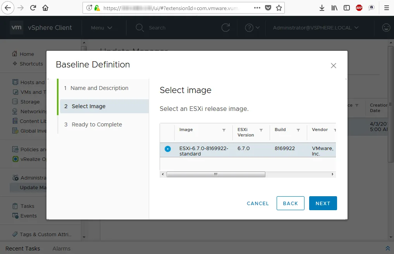Click the Content Libraries icon in sidebar
The height and width of the screenshot is (254, 394).
15,121
